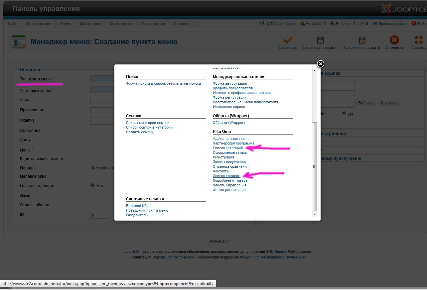Open the Справка item in the menu bar

click(x=181, y=24)
